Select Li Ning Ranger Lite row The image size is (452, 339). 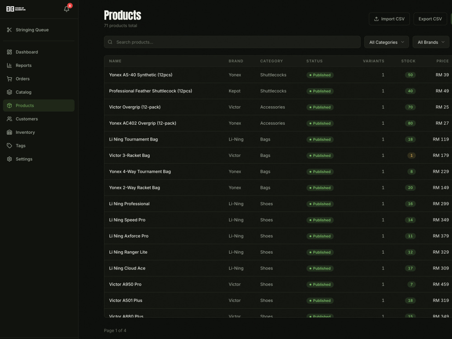278,252
